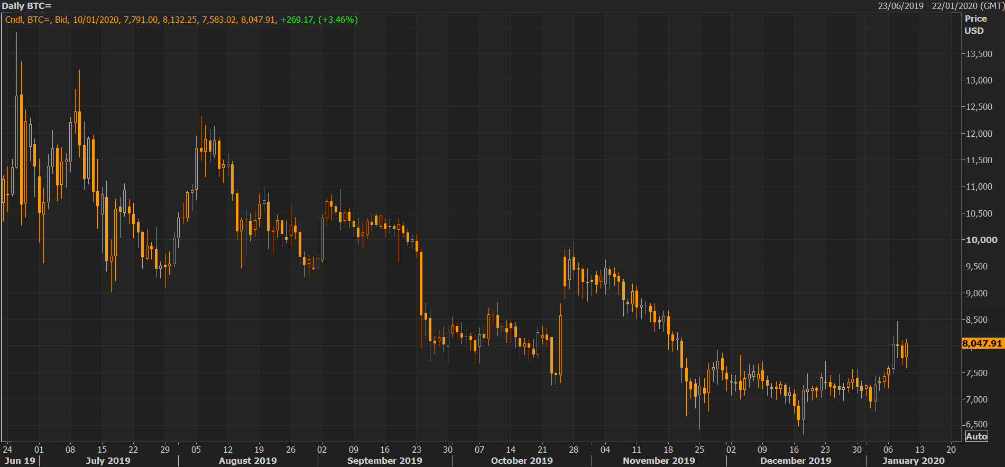
Task: Click the 12,000 price axis label
Action: pyautogui.click(x=979, y=134)
